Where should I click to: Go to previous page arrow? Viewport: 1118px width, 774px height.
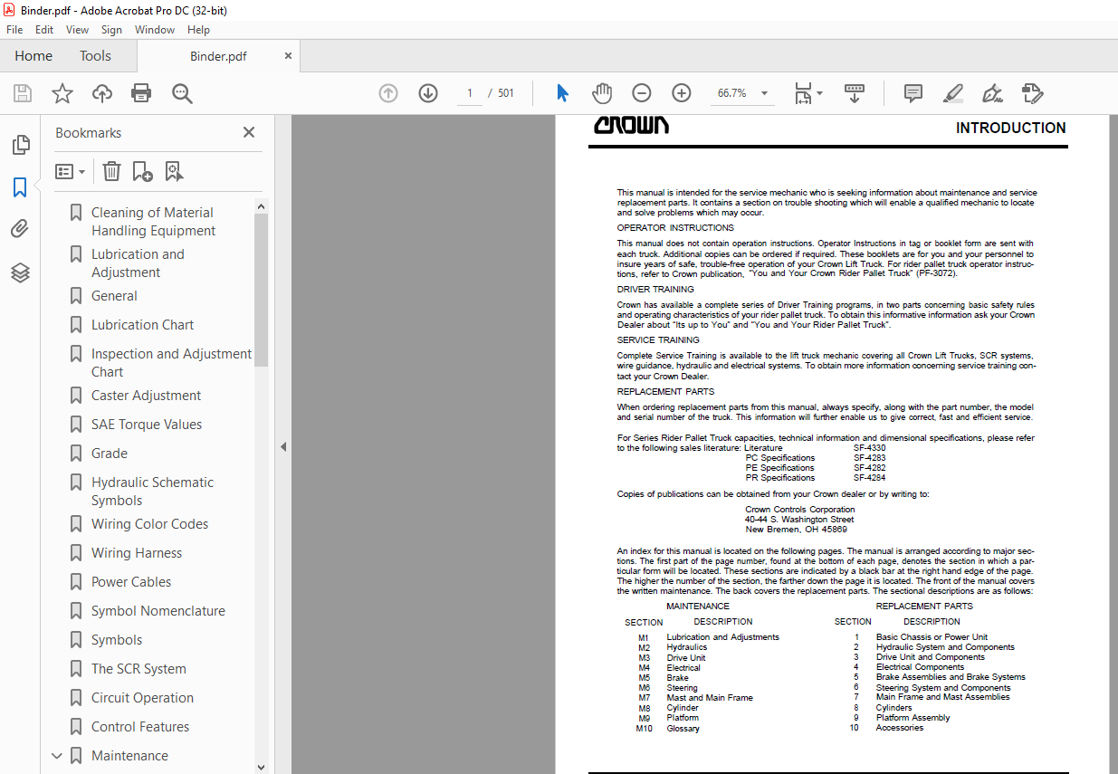[x=388, y=93]
